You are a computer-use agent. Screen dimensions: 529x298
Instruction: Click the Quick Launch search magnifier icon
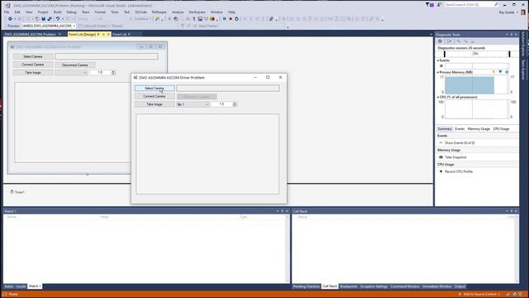496,5
